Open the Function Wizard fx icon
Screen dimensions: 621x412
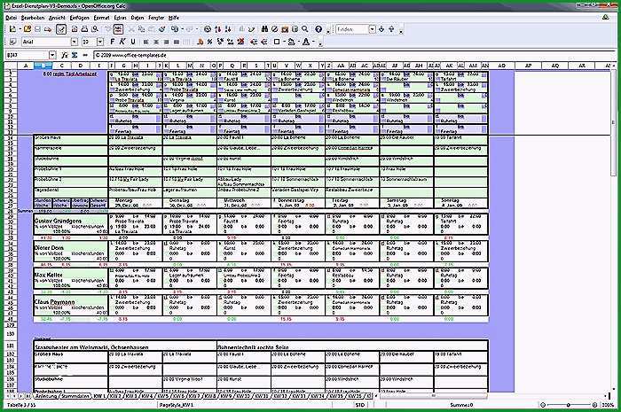(65, 55)
